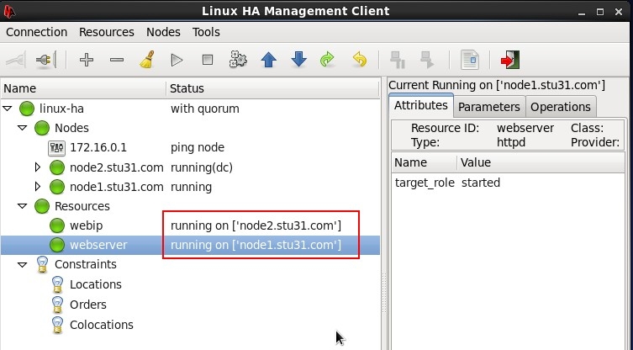The width and height of the screenshot is (633, 350).
Task: Stop resource with square icon
Action: tap(208, 61)
